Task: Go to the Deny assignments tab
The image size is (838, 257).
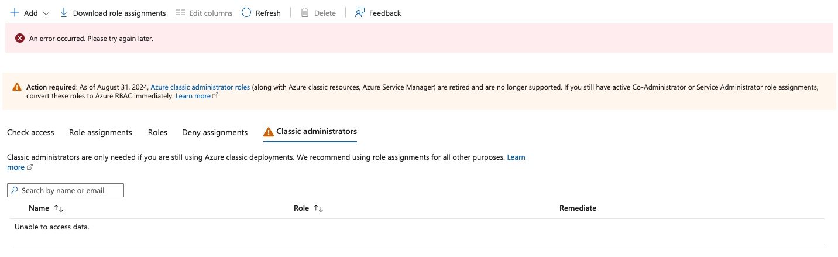Action: pyautogui.click(x=215, y=132)
